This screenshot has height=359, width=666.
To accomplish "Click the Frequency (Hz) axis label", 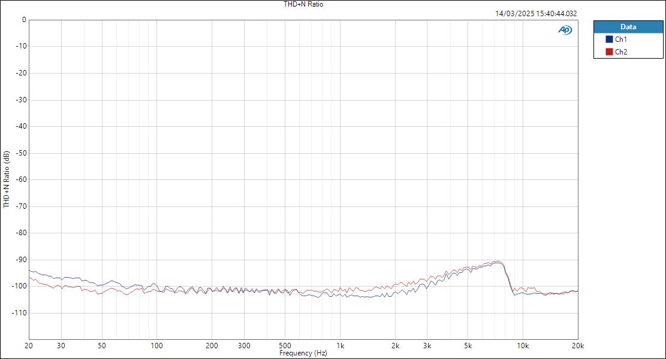I will 305,353.
